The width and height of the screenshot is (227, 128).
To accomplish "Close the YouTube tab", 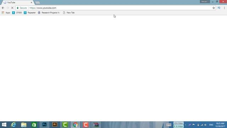I will tap(32, 2).
